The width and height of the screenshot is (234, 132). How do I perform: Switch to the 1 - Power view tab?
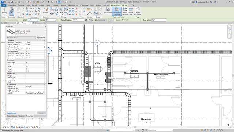point(23,23)
